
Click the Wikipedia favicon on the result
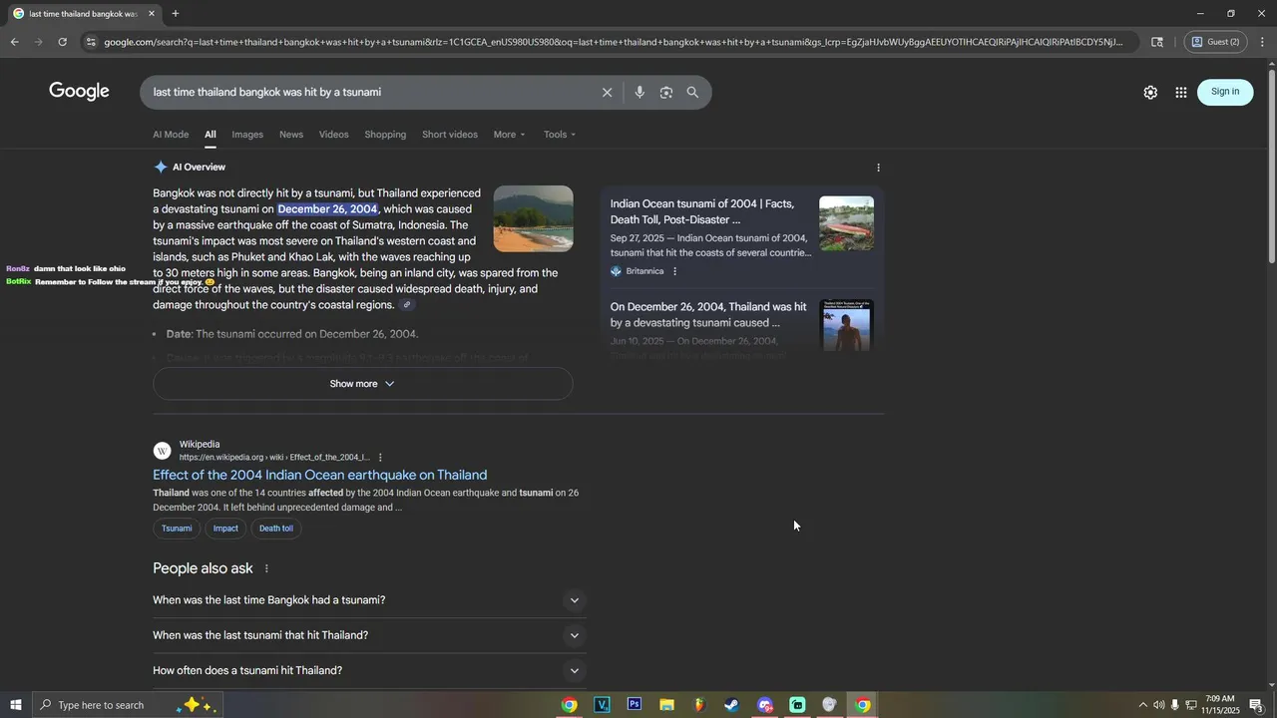163,451
